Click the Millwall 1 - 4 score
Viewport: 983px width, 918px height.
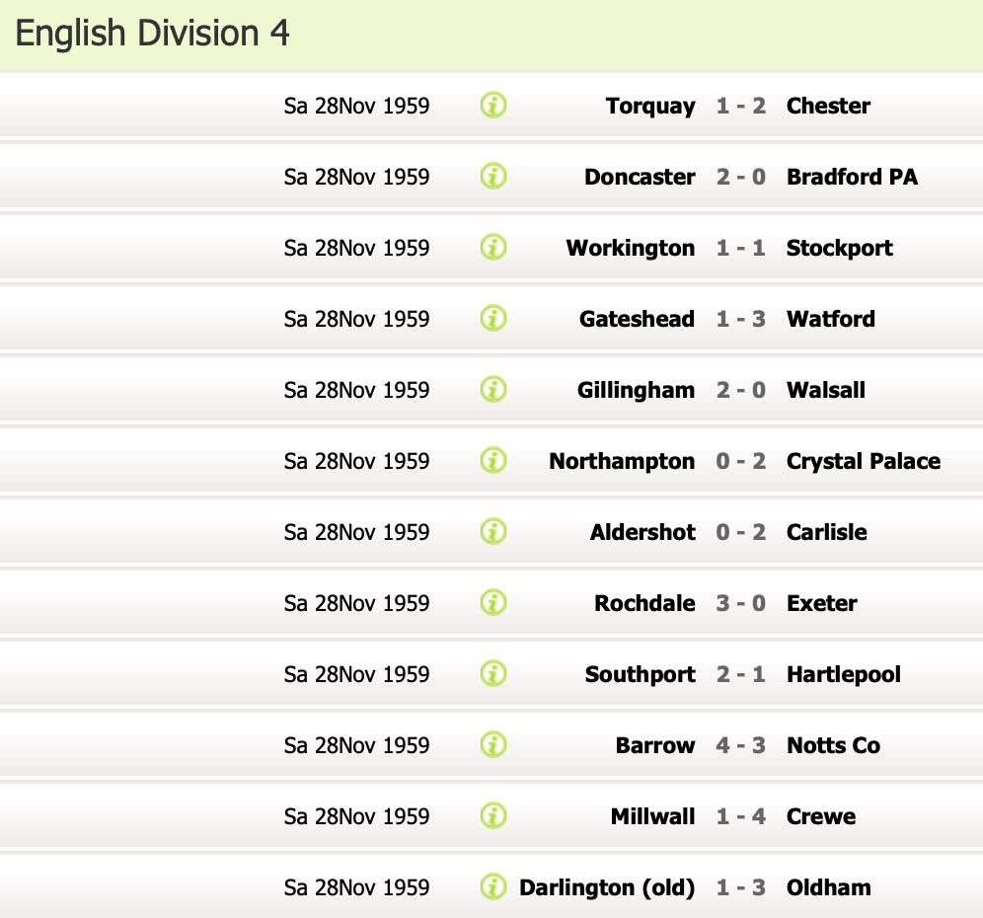(x=740, y=816)
